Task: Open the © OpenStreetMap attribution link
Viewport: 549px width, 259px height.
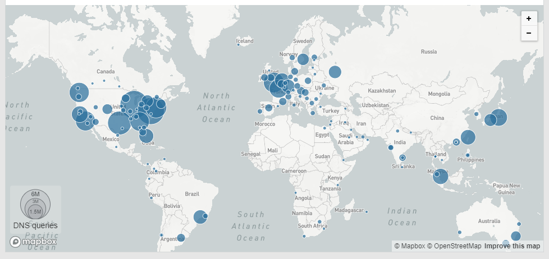Action: (x=454, y=246)
